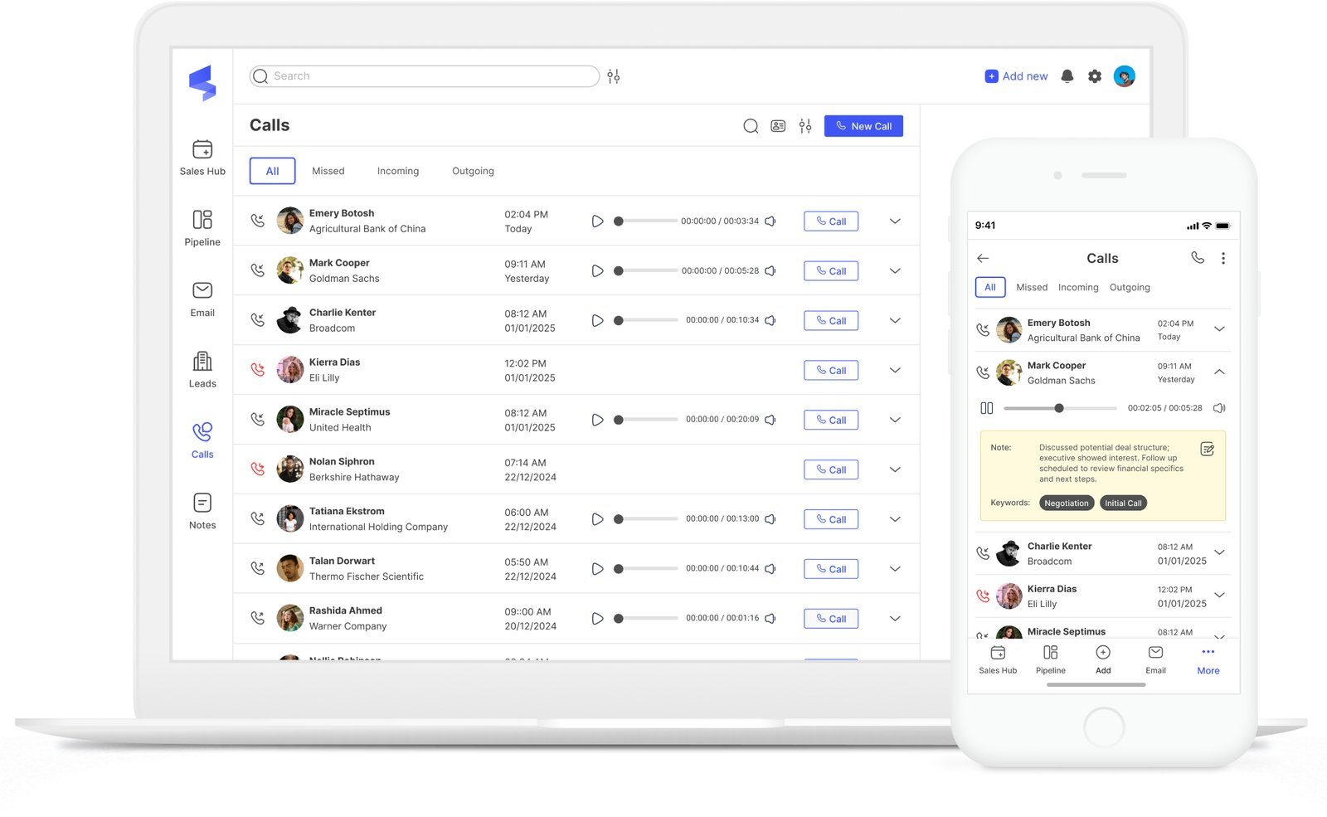Click the note edit icon on the mobile note

1207,450
